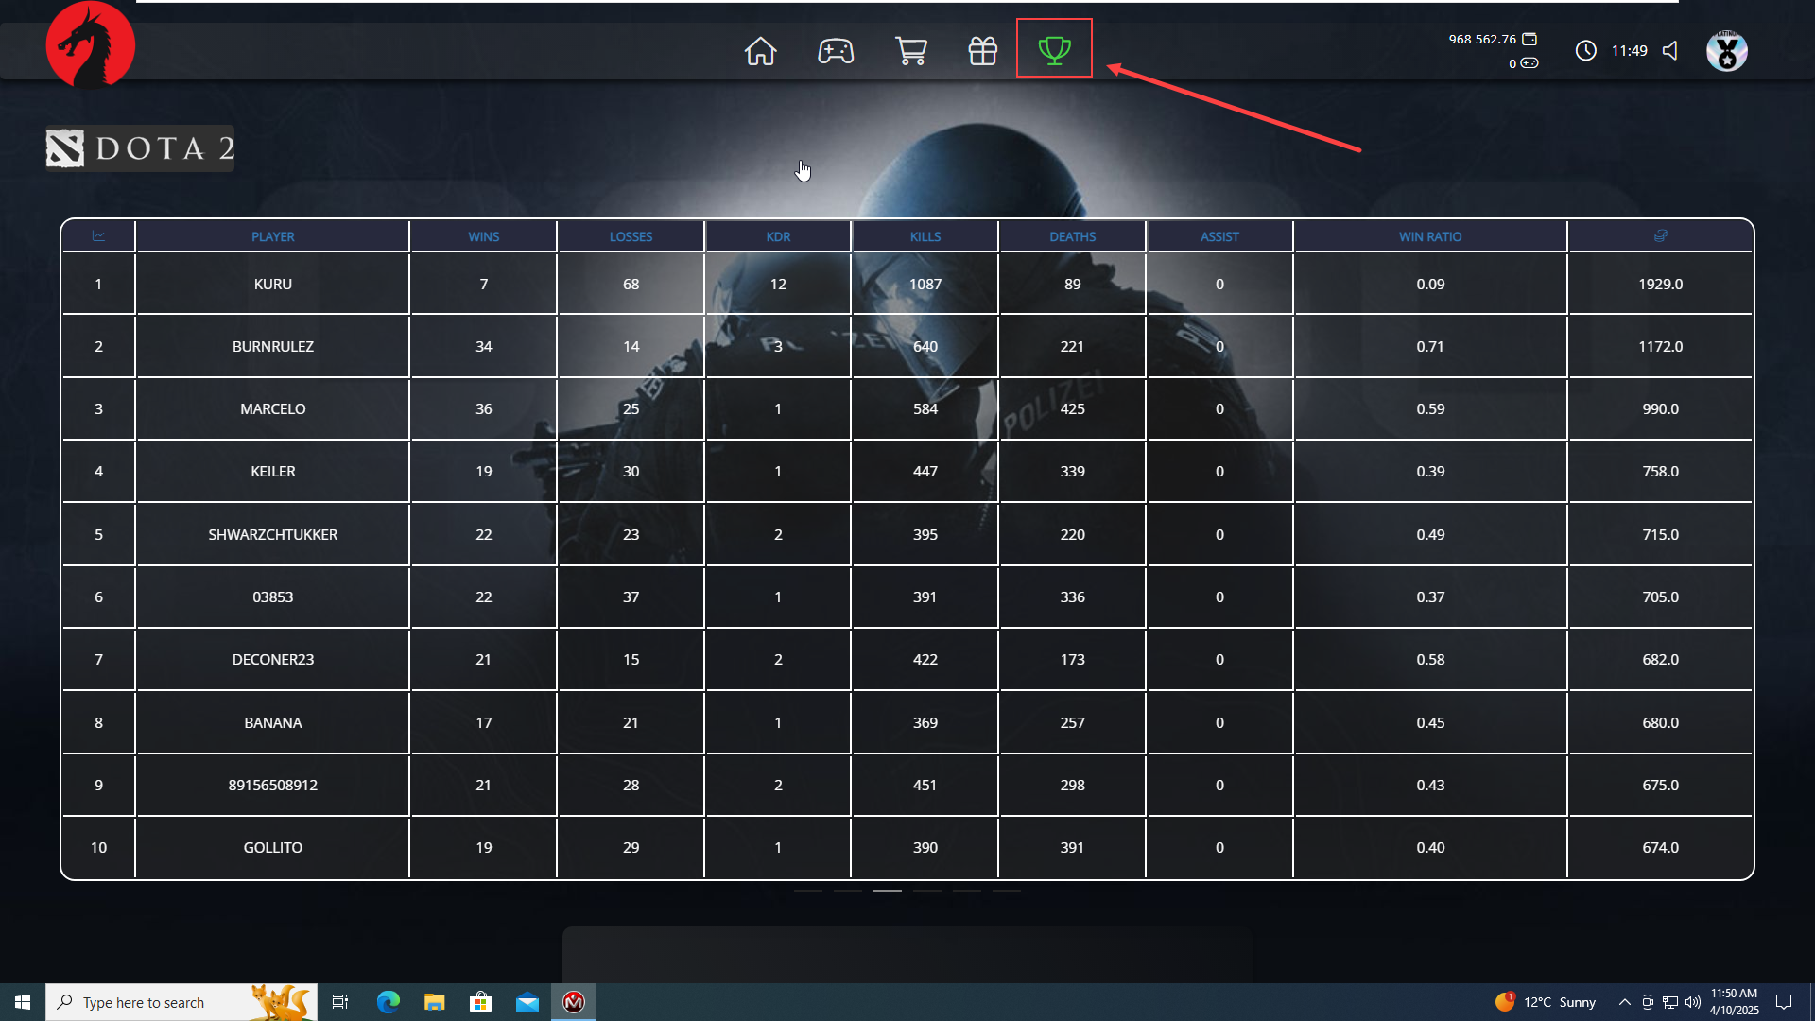The width and height of the screenshot is (1815, 1021).
Task: Sort table by WINS column header
Action: 483,236
